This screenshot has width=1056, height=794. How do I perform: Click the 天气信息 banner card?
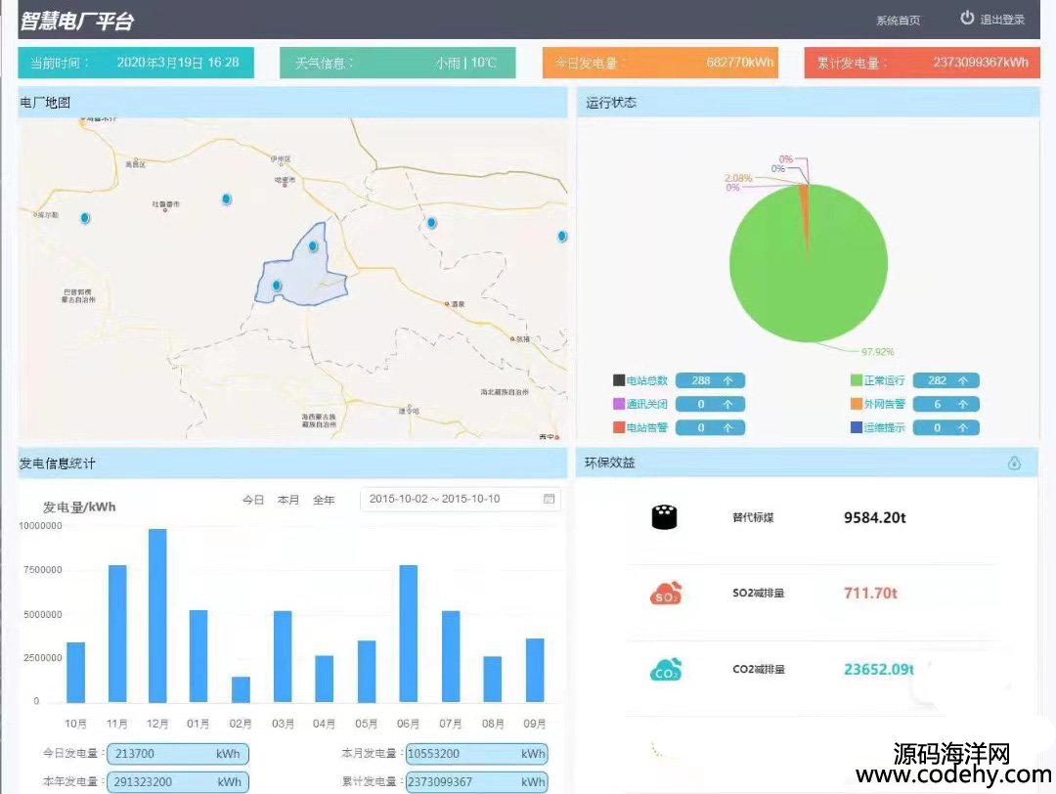coord(397,63)
